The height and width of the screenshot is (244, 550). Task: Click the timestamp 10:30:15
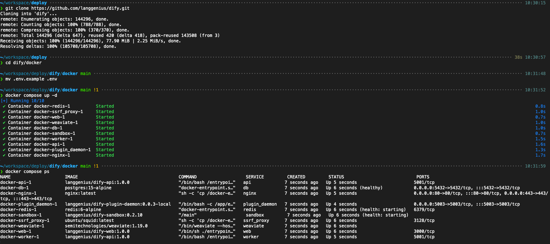(x=535, y=3)
